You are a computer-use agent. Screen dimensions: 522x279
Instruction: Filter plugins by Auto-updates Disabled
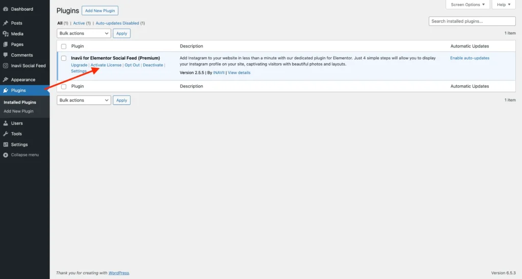[117, 23]
